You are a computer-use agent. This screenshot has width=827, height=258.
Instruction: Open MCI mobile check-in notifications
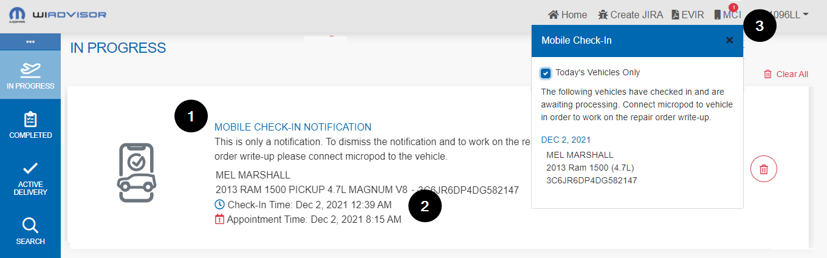pos(727,15)
